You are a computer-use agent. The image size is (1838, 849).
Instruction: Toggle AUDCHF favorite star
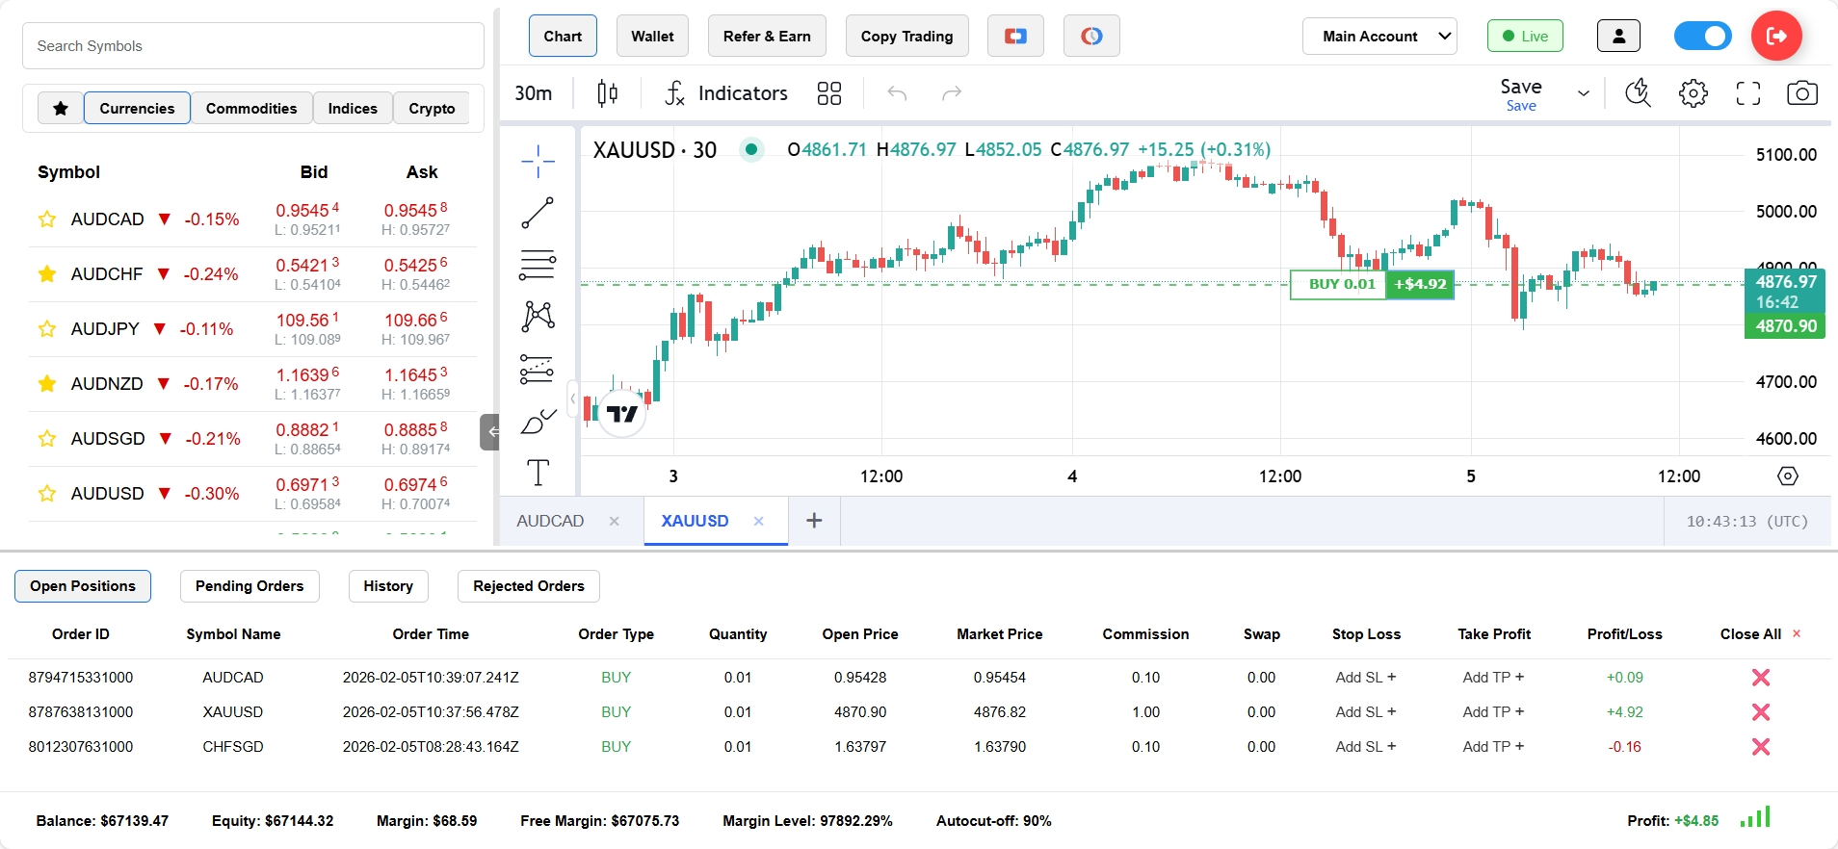point(46,274)
